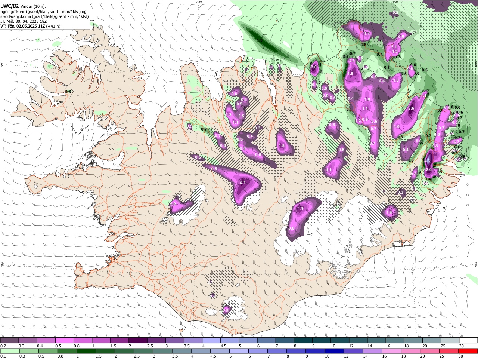Click the 5 label in the lower legend row

[x=231, y=356]
